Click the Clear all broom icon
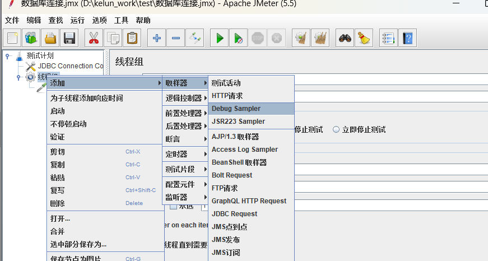Viewport: 488px width, 261px height. (x=364, y=38)
